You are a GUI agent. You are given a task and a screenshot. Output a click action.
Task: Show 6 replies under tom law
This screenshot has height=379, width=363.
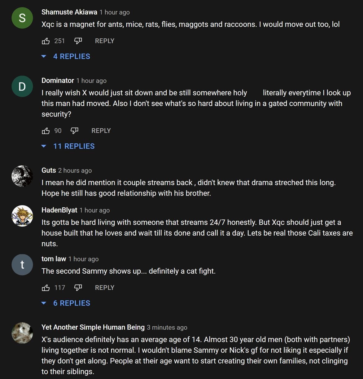[71, 303]
